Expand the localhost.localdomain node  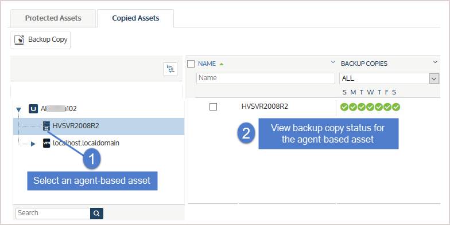click(33, 144)
